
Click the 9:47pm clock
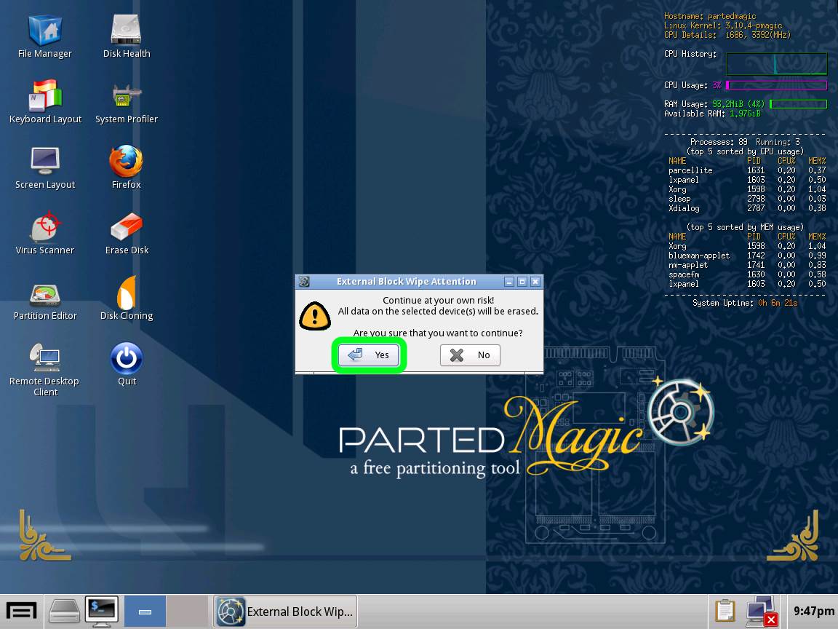click(813, 611)
